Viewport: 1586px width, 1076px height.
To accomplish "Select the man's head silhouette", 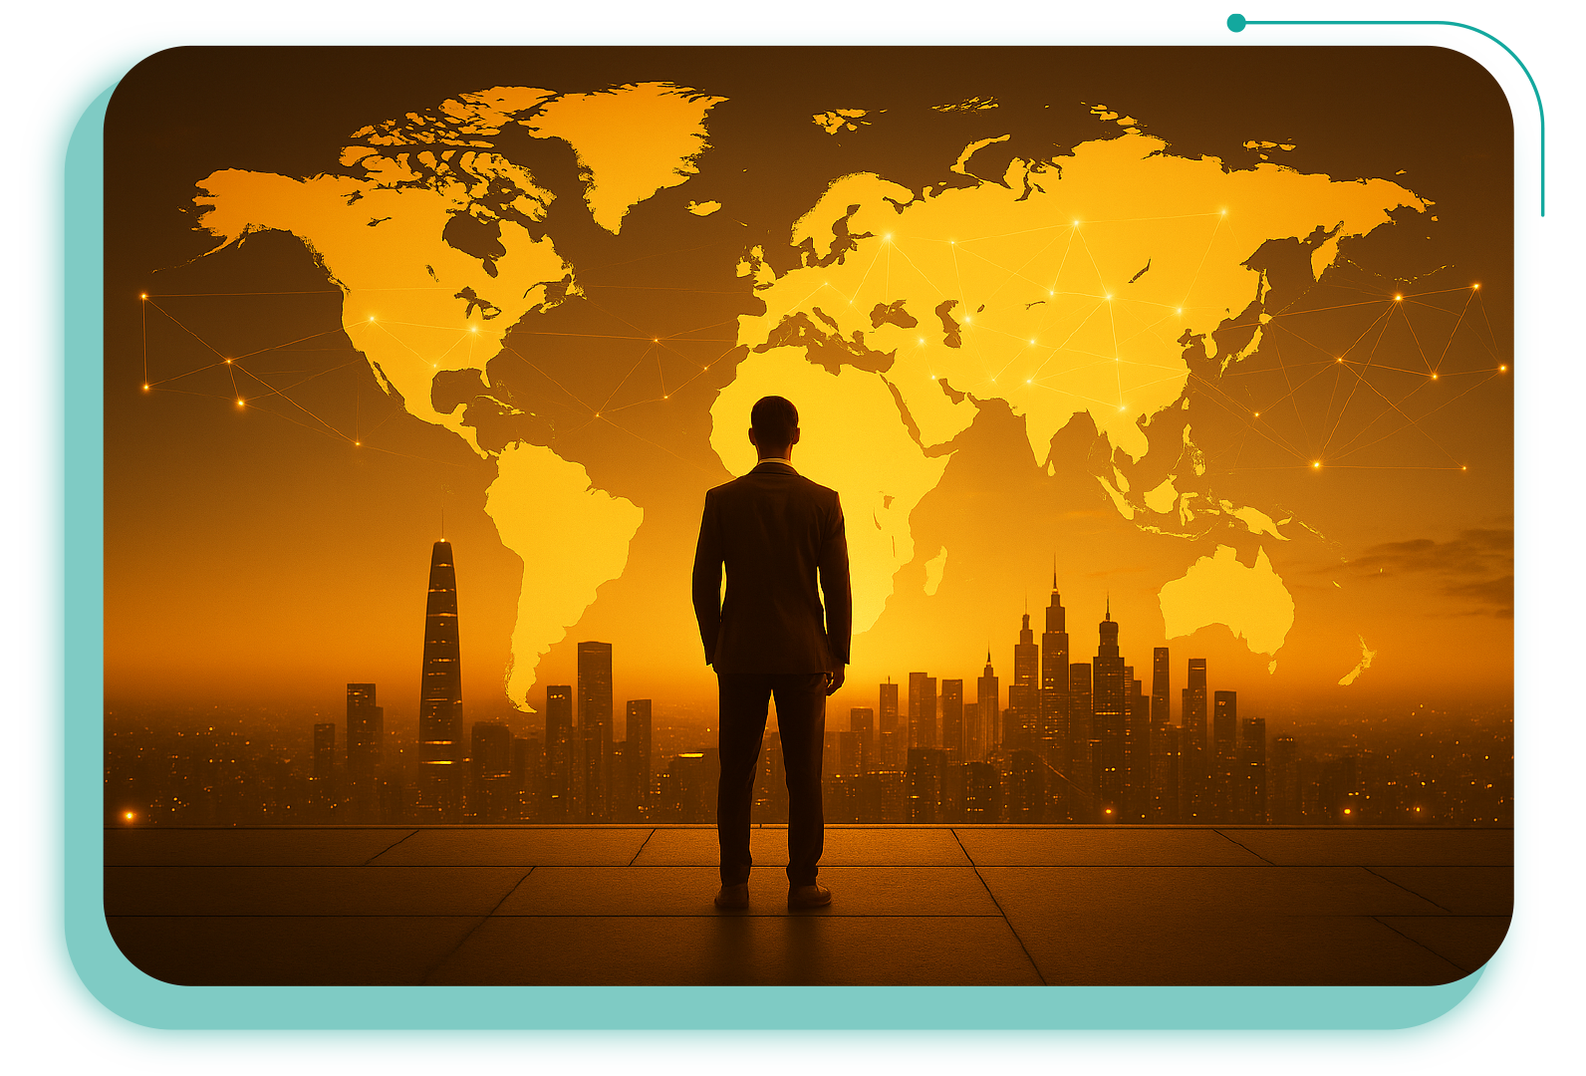I will point(774,426).
